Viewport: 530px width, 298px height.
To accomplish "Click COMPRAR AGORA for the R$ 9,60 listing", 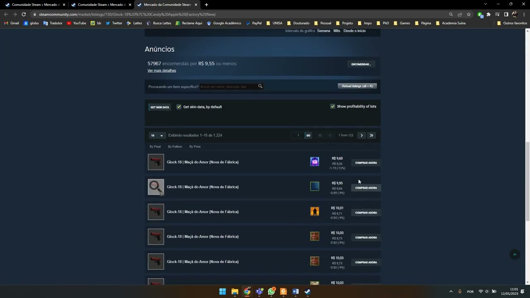I will click(x=366, y=163).
